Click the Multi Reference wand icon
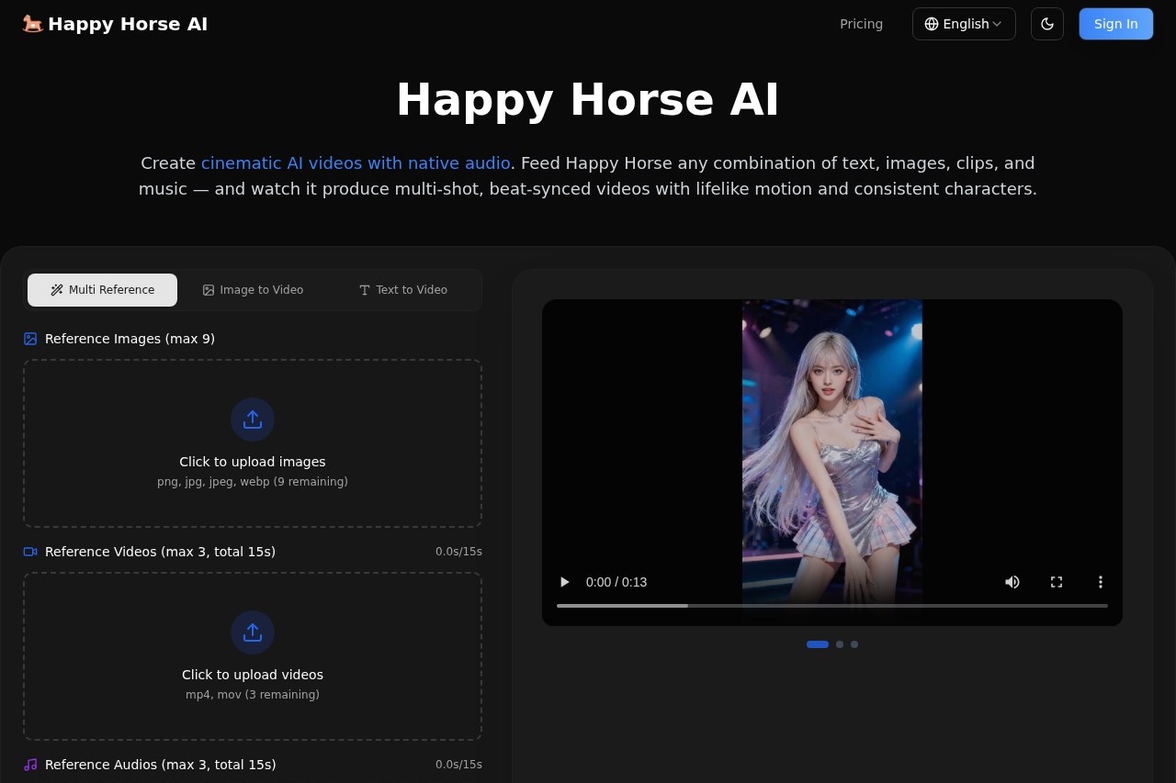 click(55, 290)
